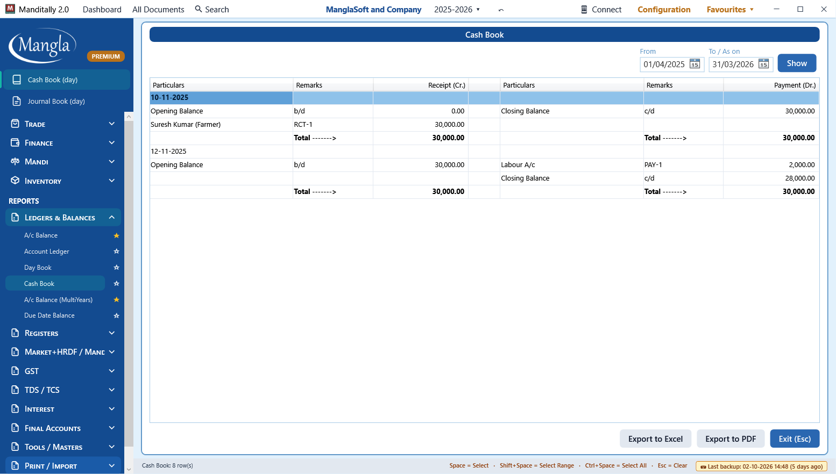Expand the Trade section chevron
The height and width of the screenshot is (474, 836).
[112, 124]
